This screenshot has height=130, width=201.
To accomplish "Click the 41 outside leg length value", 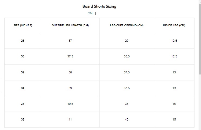I will coord(70,119).
